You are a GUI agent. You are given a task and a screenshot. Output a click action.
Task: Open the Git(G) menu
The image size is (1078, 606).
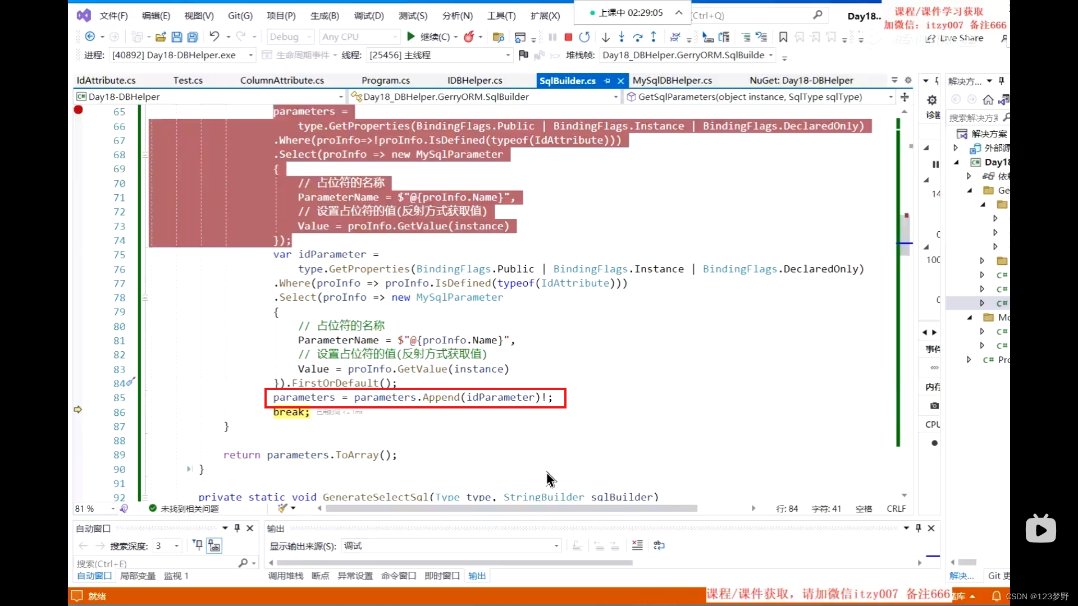pos(240,16)
